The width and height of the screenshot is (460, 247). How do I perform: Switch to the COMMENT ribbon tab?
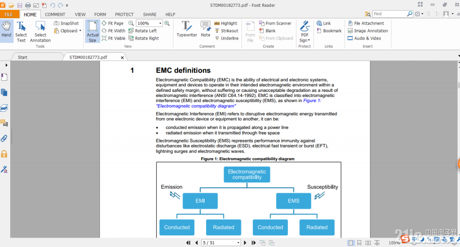pyautogui.click(x=55, y=14)
